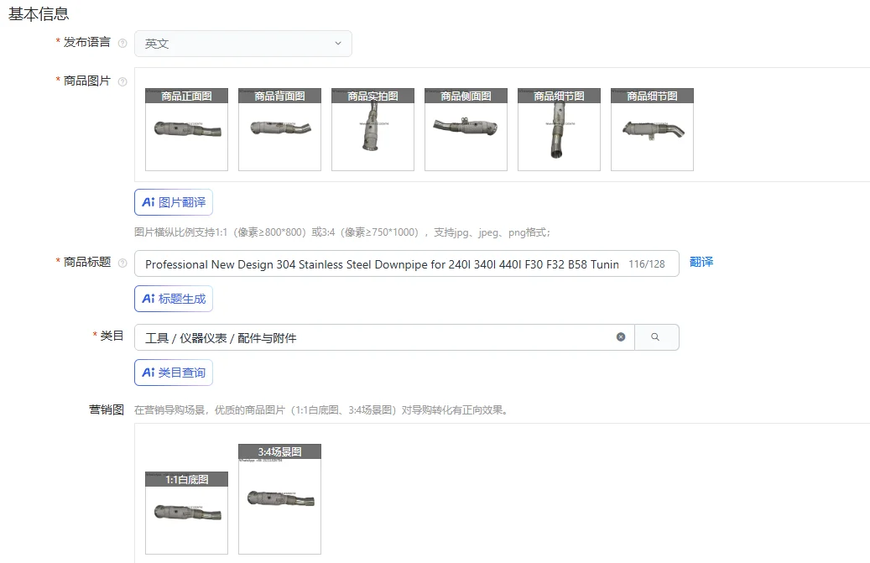Select the 1:1白底图 marketing thumbnail

186,513
